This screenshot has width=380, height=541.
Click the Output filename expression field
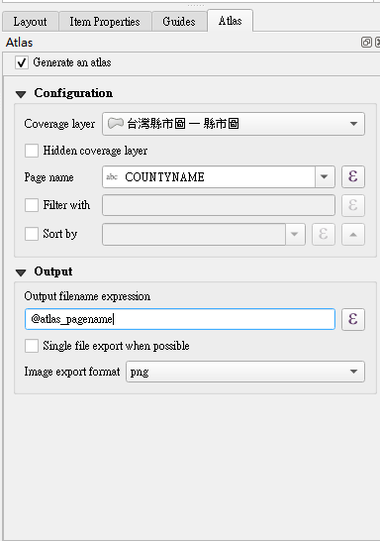[180, 319]
